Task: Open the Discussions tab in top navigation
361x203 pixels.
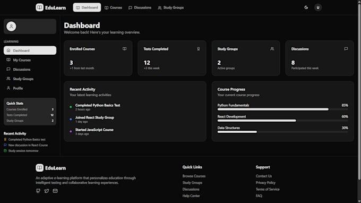Action: tap(140, 7)
